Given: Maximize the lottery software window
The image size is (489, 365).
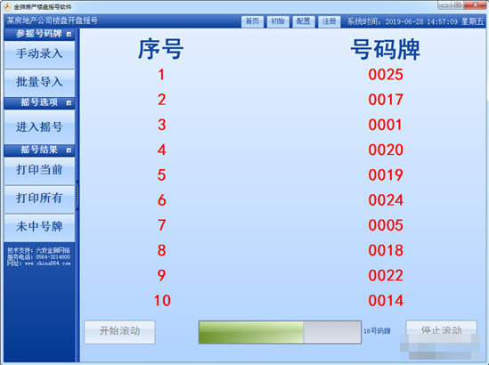Looking at the screenshot, I should pyautogui.click(x=458, y=5).
